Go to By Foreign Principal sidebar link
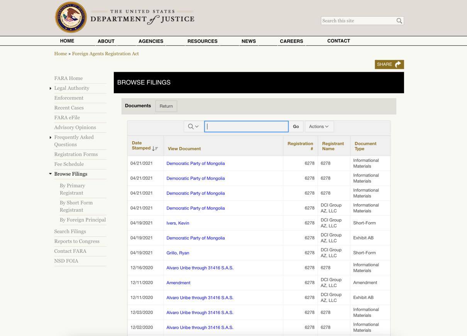This screenshot has height=336, width=467. click(x=83, y=220)
